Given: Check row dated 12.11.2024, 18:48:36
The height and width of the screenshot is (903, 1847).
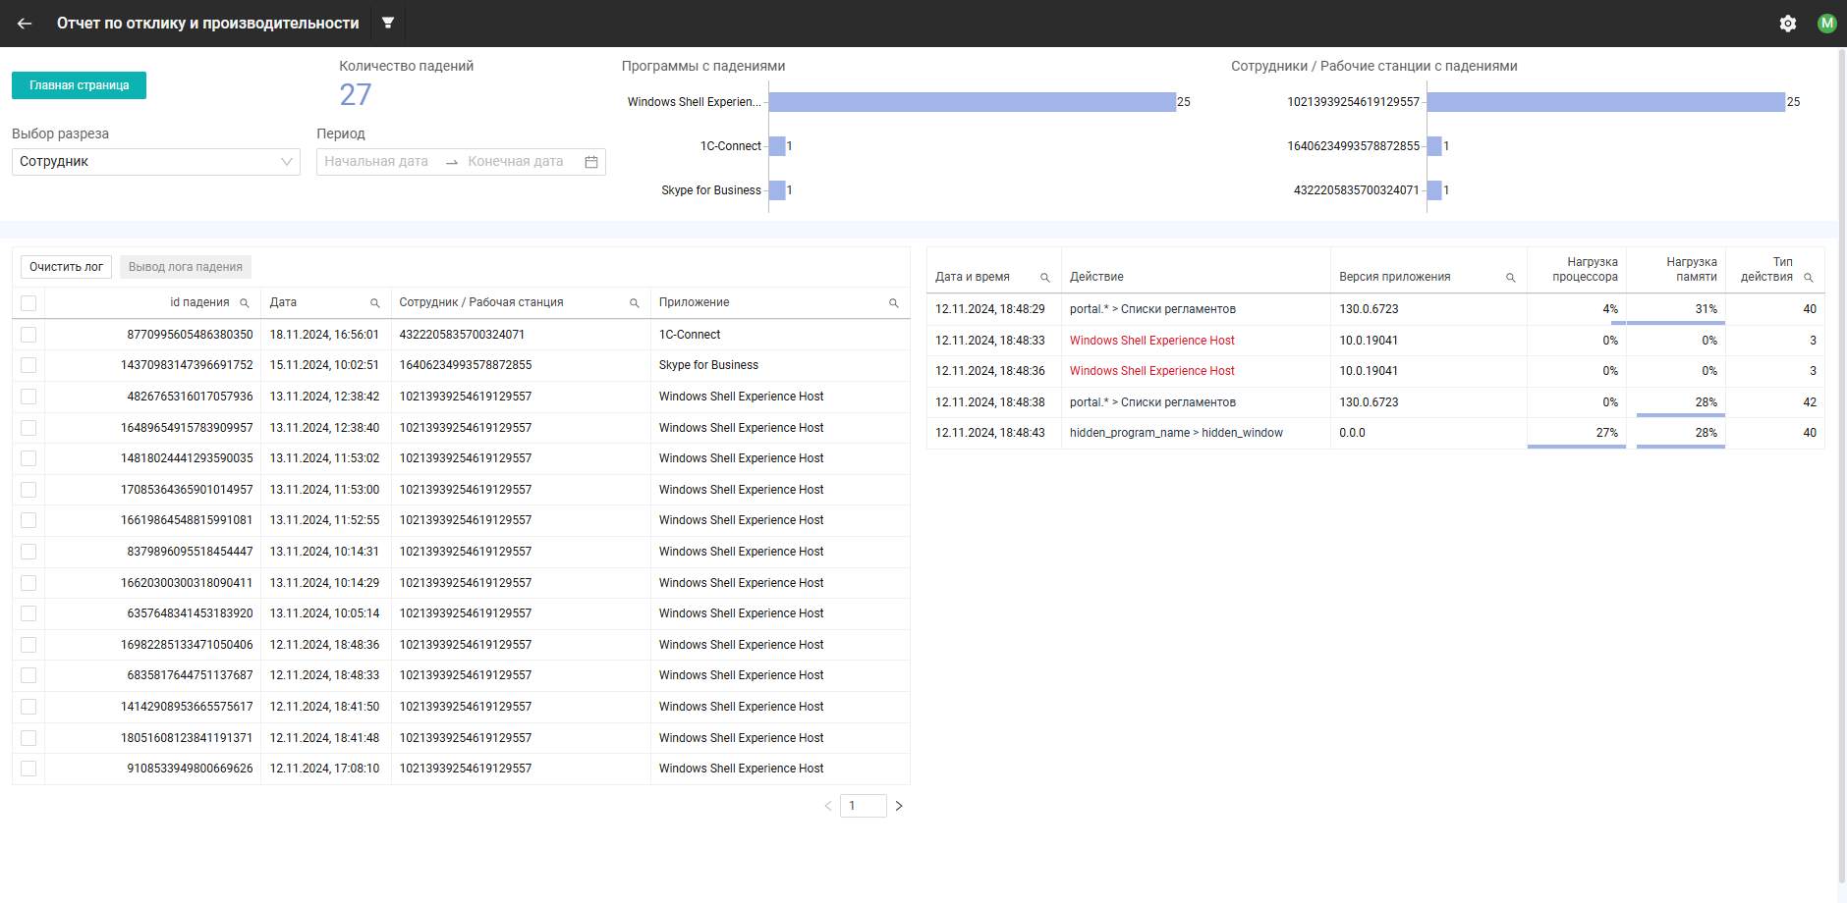Looking at the screenshot, I should 28,645.
